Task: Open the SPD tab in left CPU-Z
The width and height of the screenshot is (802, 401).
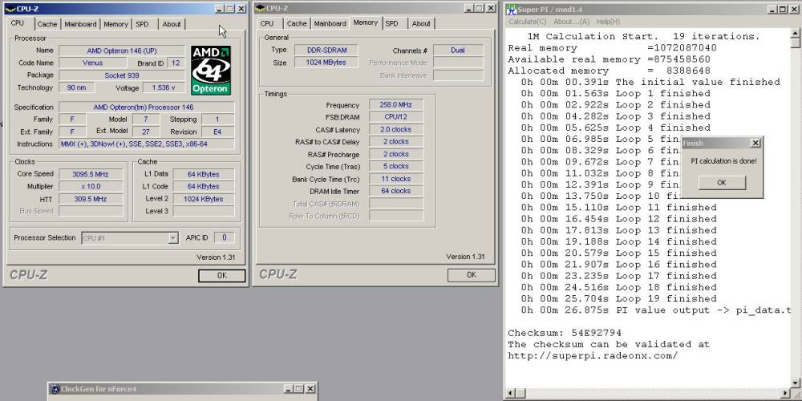Action: click(x=142, y=24)
